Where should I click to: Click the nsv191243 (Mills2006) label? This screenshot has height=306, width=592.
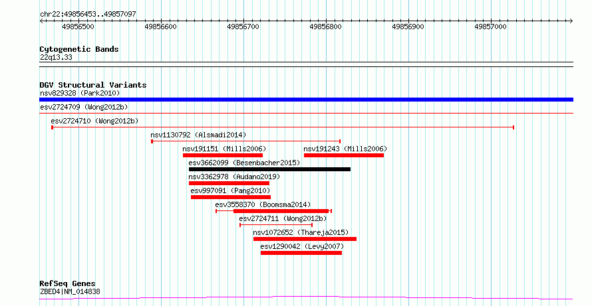tap(345, 149)
